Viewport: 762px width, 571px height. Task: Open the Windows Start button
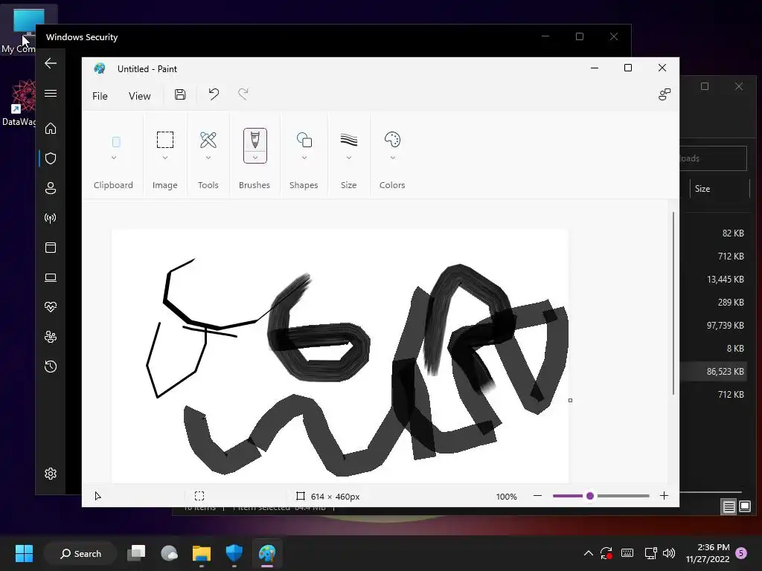24,553
